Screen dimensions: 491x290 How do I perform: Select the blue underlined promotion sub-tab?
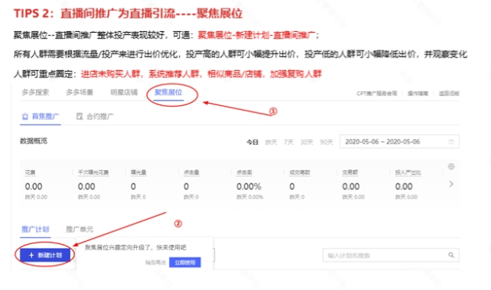tap(41, 116)
